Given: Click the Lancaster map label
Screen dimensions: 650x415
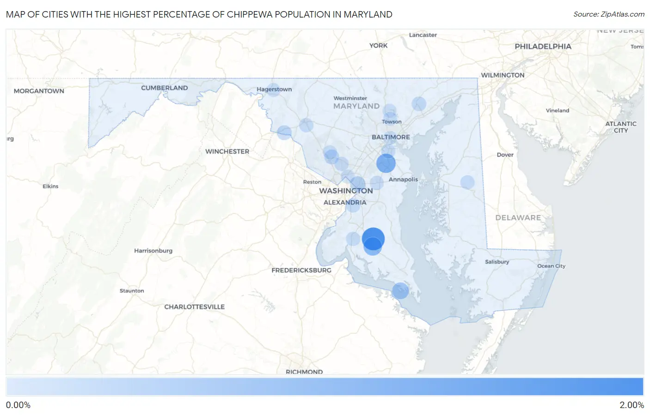Looking at the screenshot, I should point(423,35).
